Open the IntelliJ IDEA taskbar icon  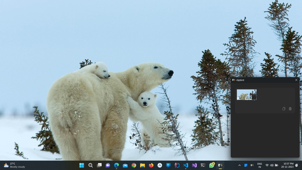(x=177, y=165)
